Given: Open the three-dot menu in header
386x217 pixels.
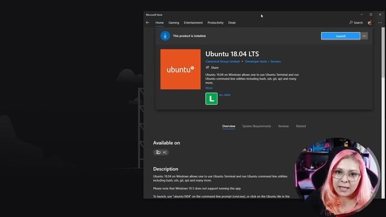Looking at the screenshot, I should [x=380, y=23].
